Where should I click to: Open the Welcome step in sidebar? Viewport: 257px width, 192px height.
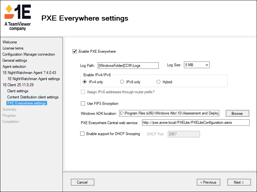click(10, 42)
